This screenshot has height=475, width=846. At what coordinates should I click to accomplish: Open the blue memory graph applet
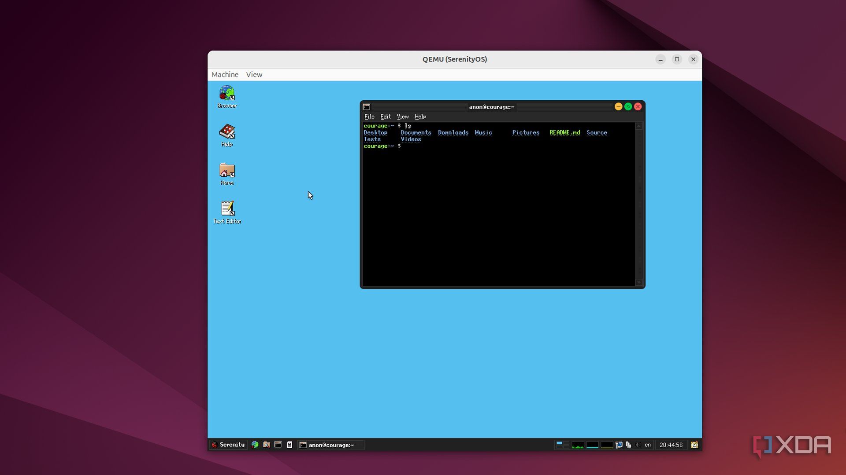(592, 445)
